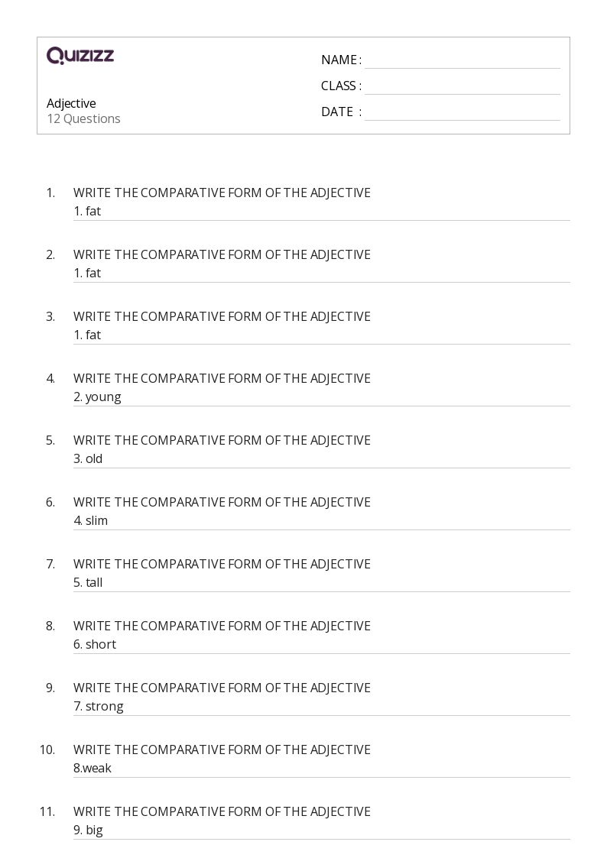Click question 5 prompt text

coord(222,441)
